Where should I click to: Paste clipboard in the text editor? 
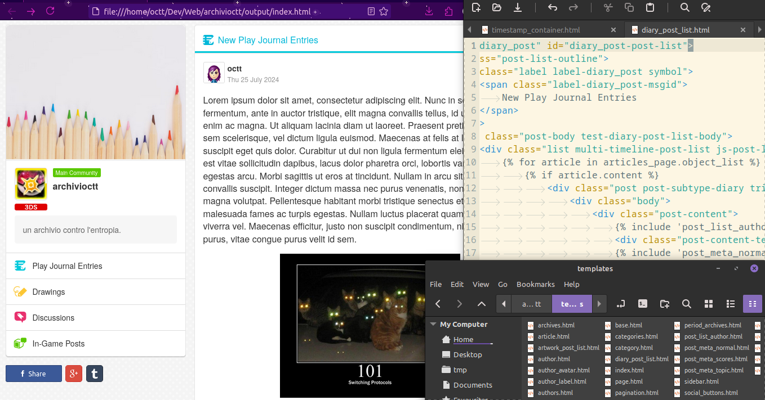click(x=650, y=7)
